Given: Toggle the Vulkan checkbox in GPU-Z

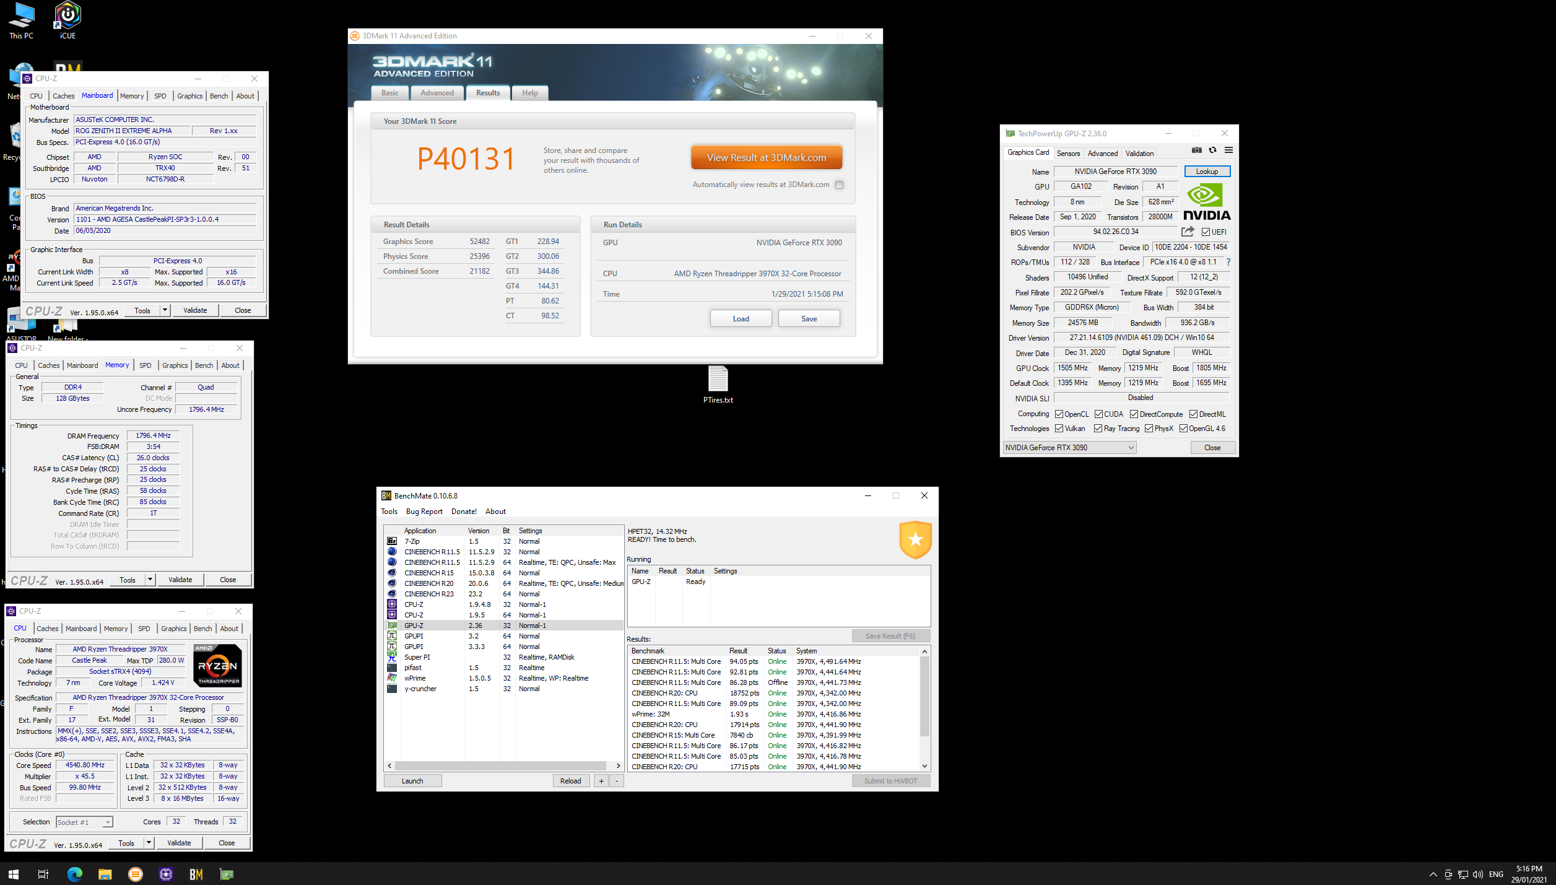Looking at the screenshot, I should click(x=1059, y=429).
